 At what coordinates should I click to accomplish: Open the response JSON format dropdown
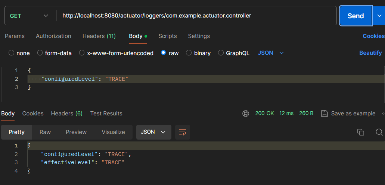pyautogui.click(x=154, y=132)
